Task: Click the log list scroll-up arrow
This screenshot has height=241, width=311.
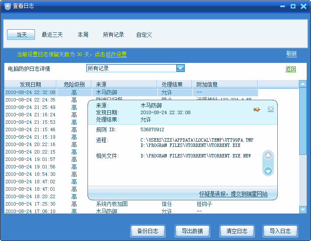Action: click(303, 84)
